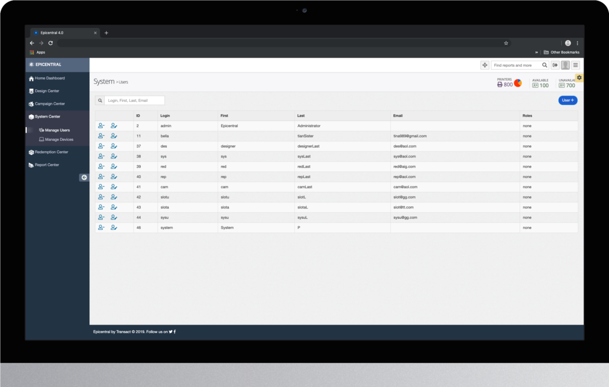Open the hamburger menu in header

click(x=576, y=65)
